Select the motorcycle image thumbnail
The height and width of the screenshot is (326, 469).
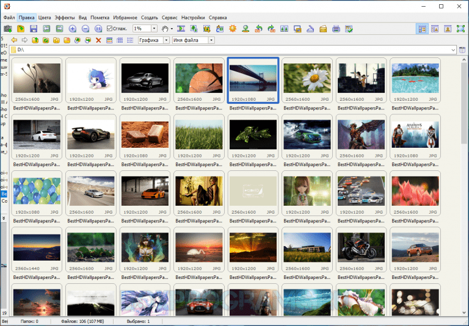click(360, 248)
